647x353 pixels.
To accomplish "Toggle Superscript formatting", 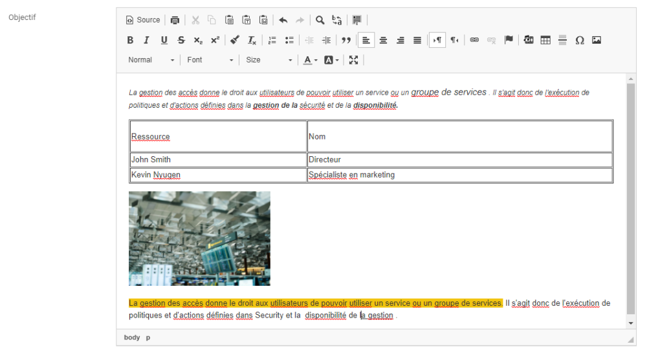I will pos(215,40).
